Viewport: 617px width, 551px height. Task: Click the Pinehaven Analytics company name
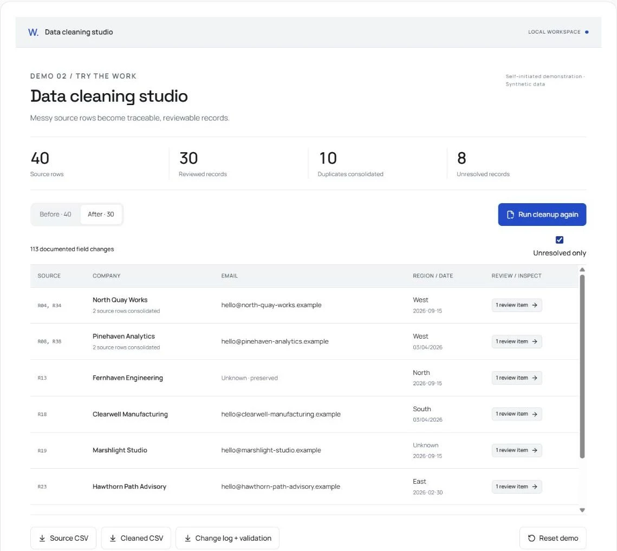point(124,336)
